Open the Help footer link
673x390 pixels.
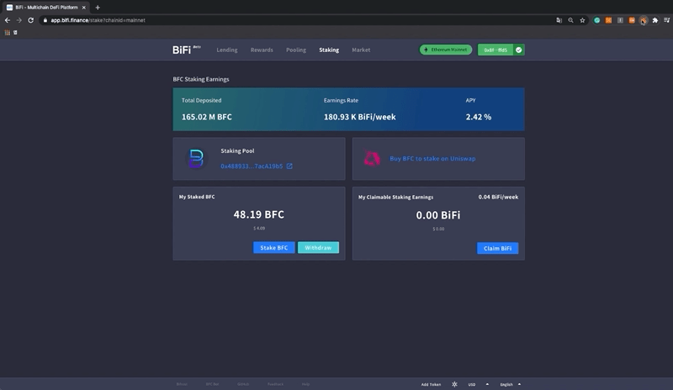click(x=305, y=384)
